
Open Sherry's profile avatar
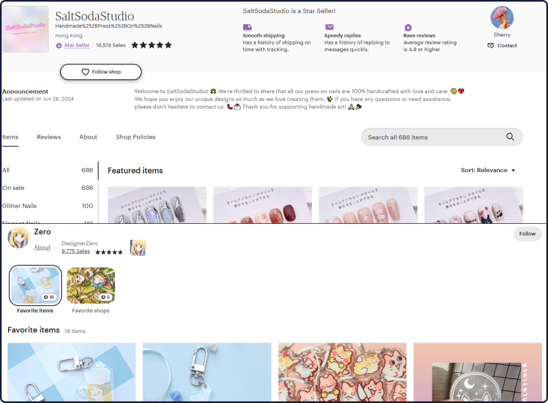click(502, 17)
